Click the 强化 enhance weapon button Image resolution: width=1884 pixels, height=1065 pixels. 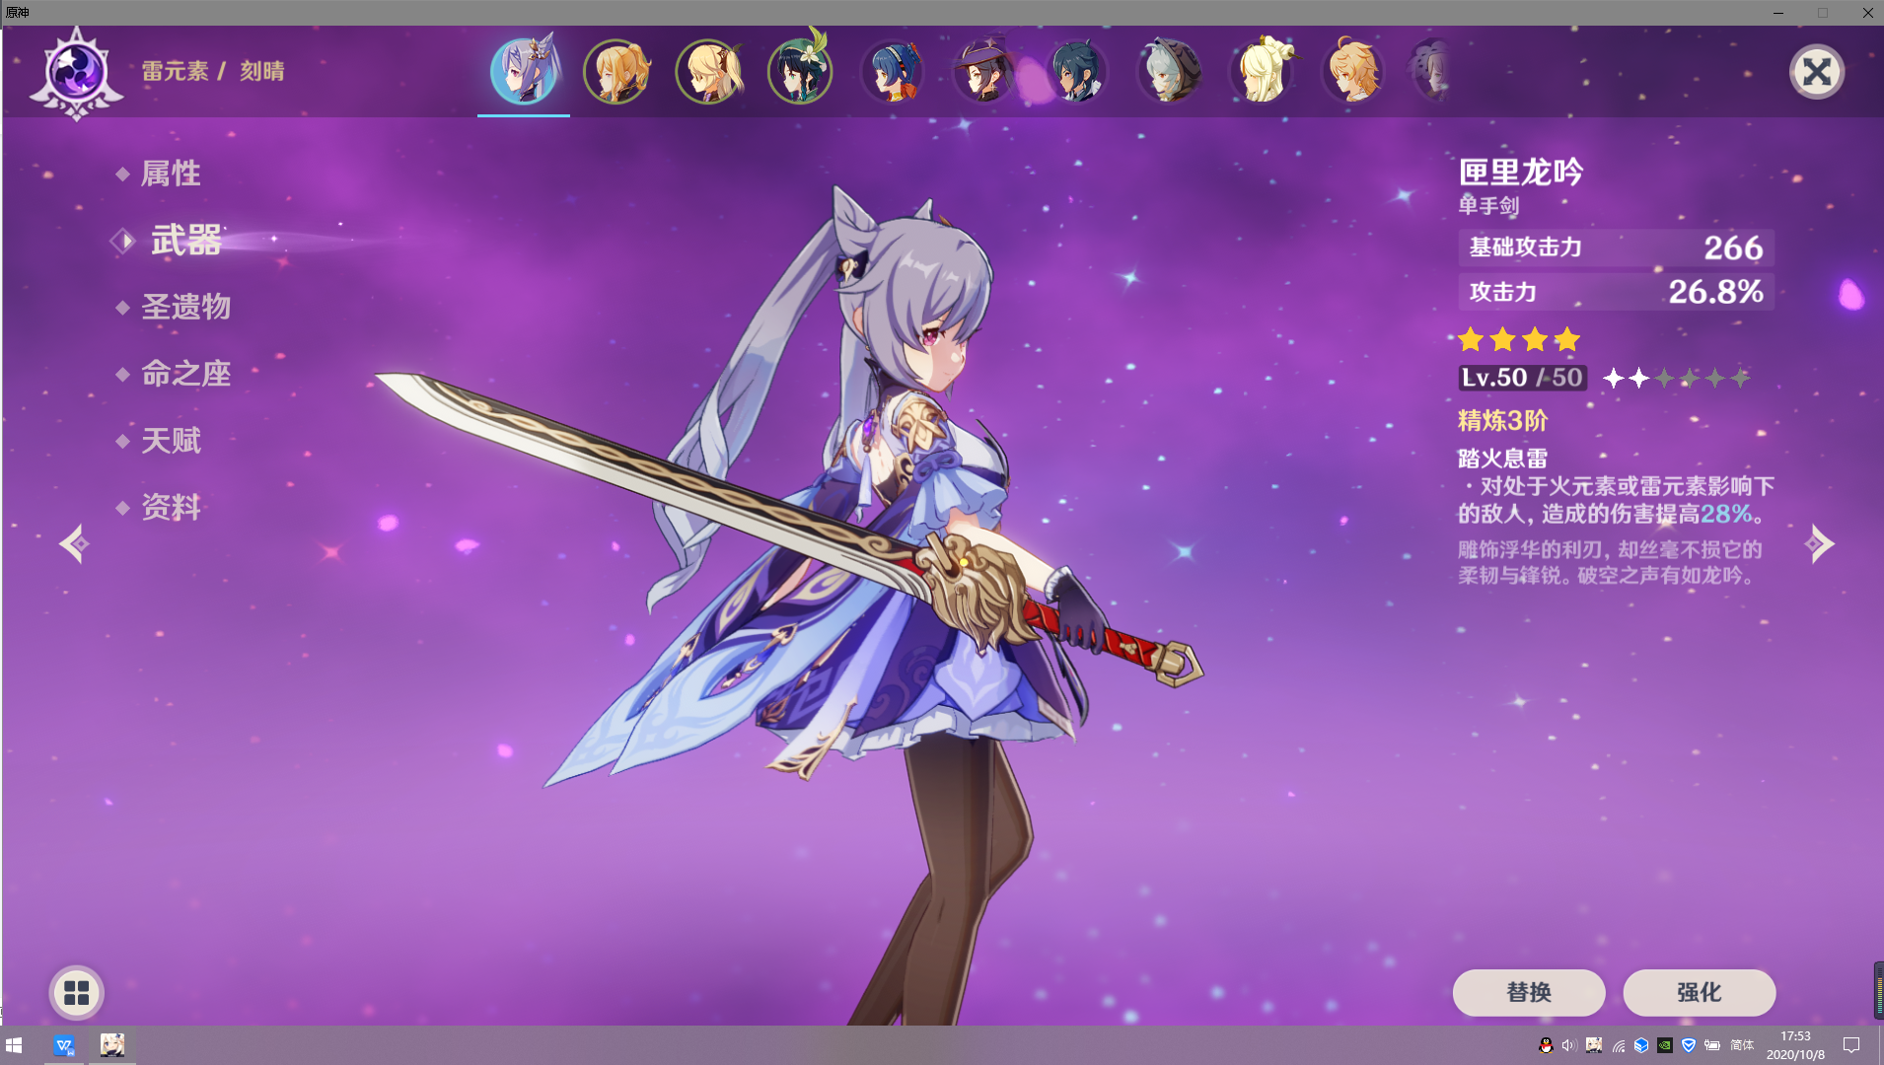coord(1699,992)
